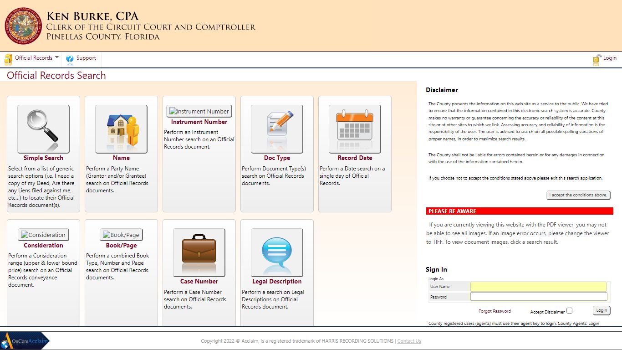This screenshot has height=350, width=622.
Task: Click the Ken Burke, CPA header title
Action: pos(92,17)
